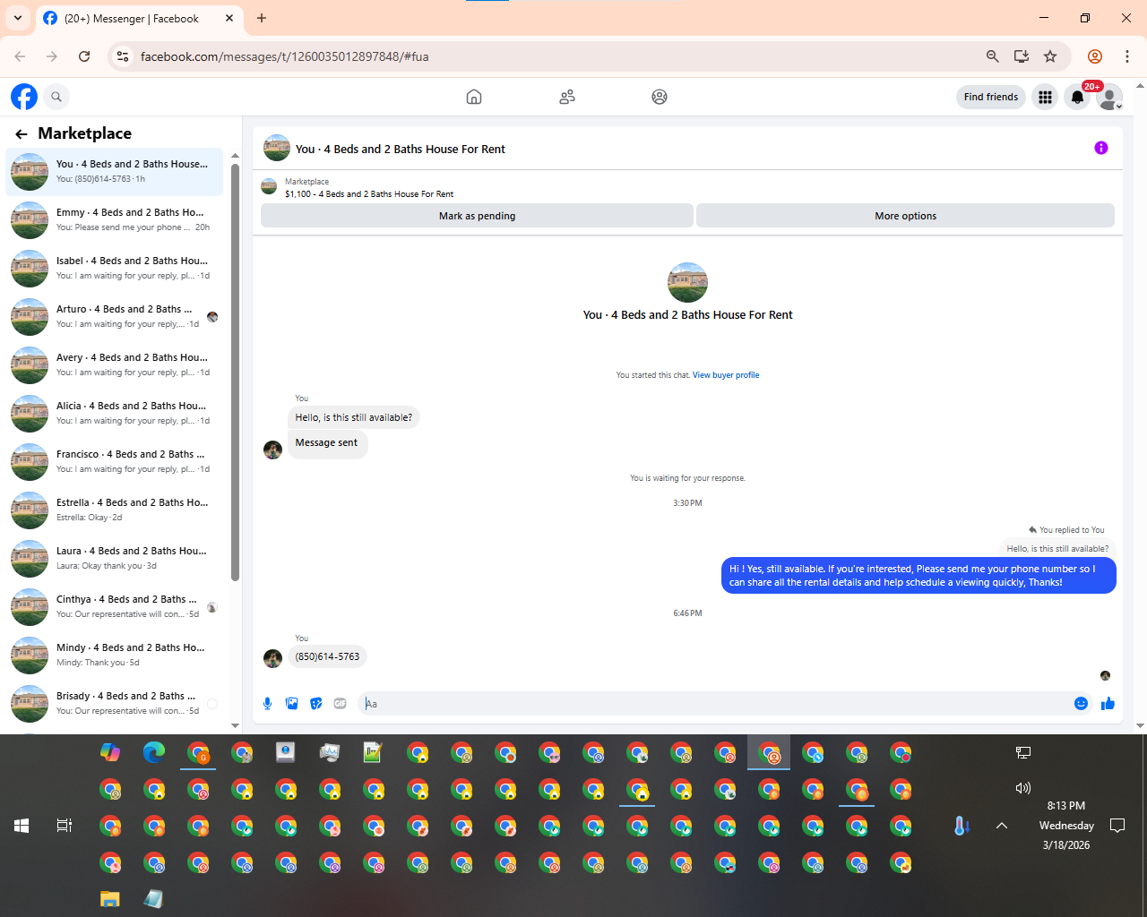The image size is (1147, 917).
Task: Open the notifications bell icon
Action: [1077, 97]
